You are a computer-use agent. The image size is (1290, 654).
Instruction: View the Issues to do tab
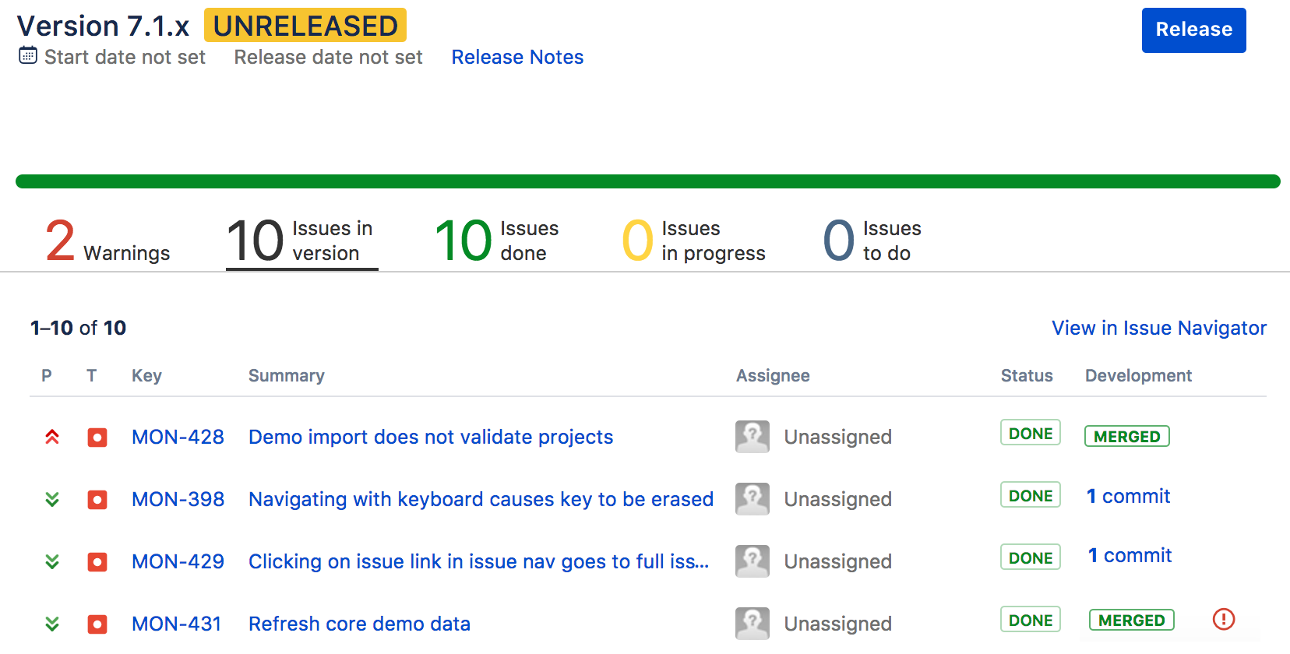[x=872, y=241]
